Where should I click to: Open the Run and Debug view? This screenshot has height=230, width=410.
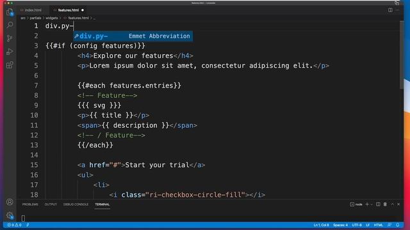click(x=10, y=52)
